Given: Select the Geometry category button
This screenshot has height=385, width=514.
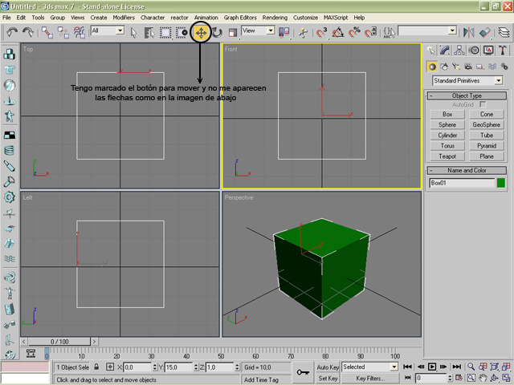Looking at the screenshot, I should coord(432,67).
